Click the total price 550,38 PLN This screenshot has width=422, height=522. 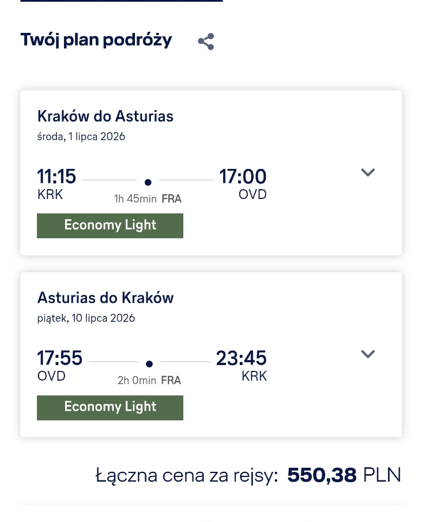tap(344, 475)
